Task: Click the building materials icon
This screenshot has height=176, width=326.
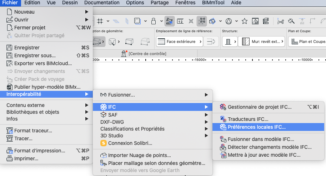Action: pyautogui.click(x=255, y=21)
